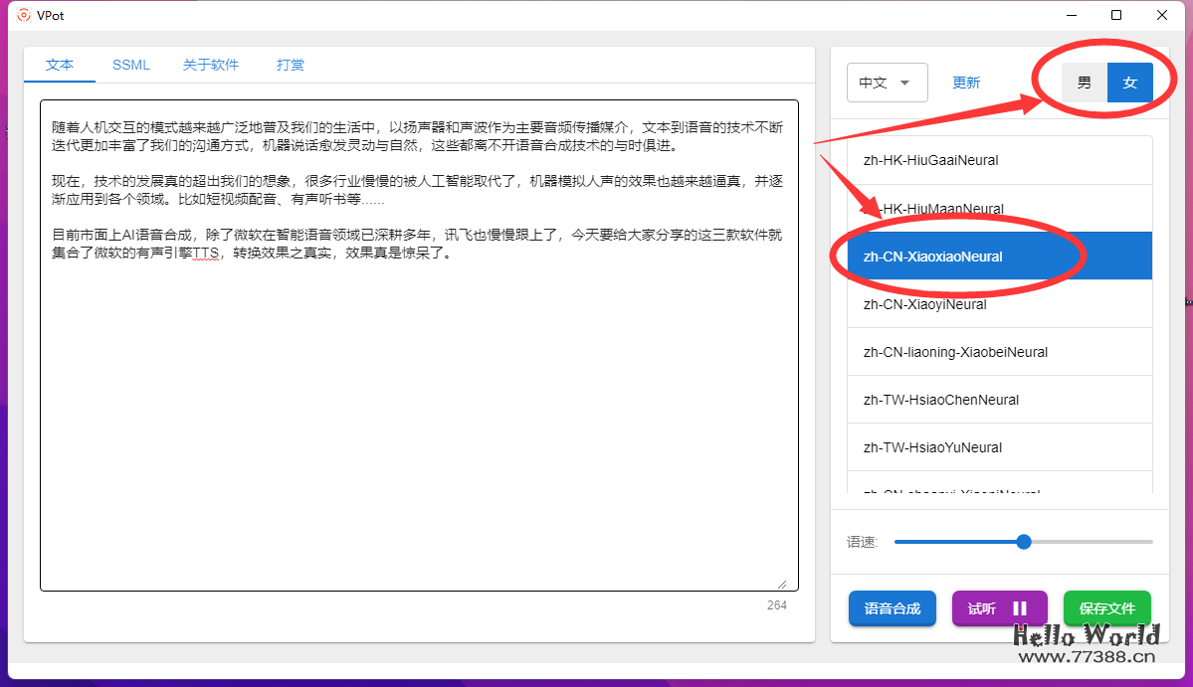Screen dimensions: 1193x687
Task: Open the 关于软件 tab
Action: 211,64
